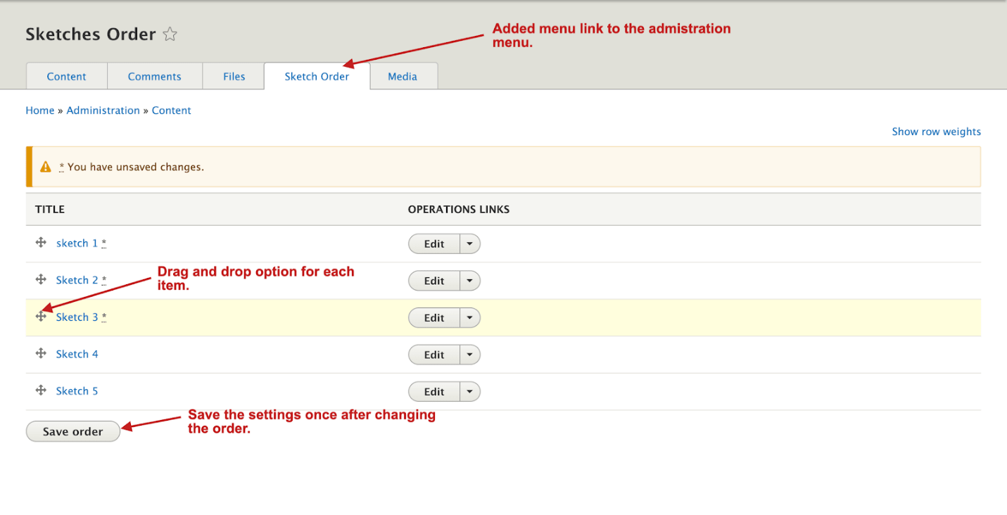Screen dimensions: 1007x515
Task: Click the Edit button for sketch 1
Action: [x=434, y=243]
